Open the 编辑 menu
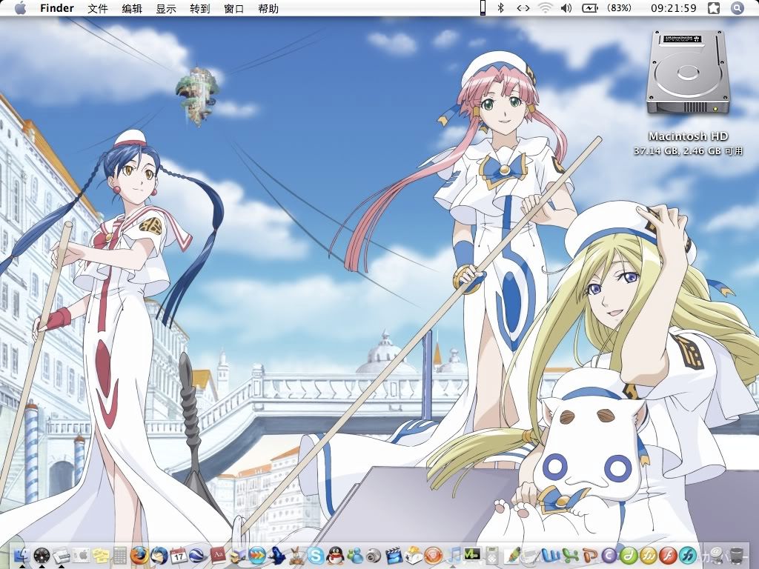This screenshot has height=569, width=759. coord(132,8)
